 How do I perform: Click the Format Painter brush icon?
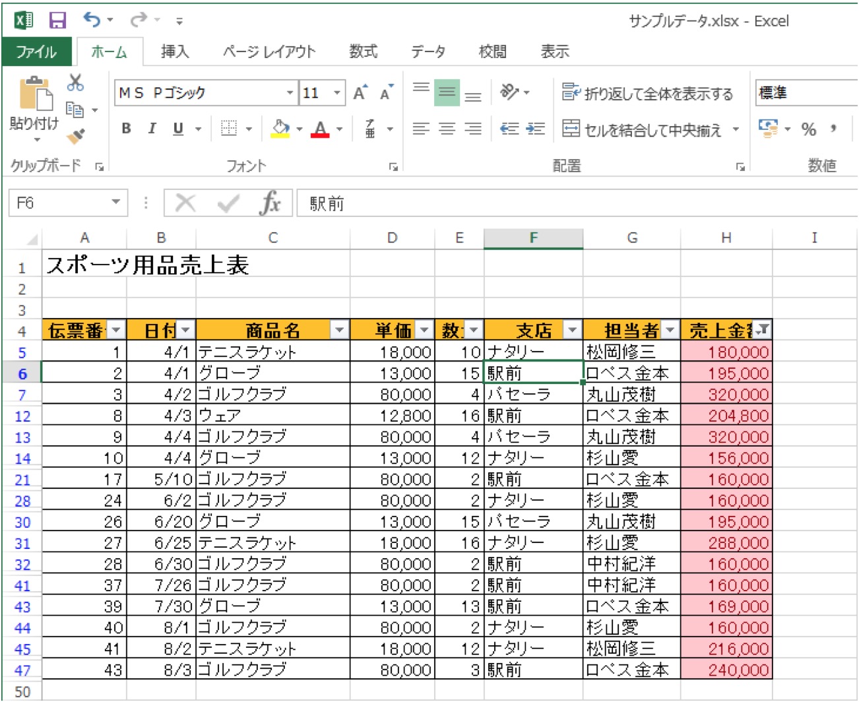pos(76,136)
